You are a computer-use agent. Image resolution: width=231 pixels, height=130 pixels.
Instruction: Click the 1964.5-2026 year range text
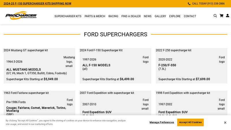(x=14, y=62)
